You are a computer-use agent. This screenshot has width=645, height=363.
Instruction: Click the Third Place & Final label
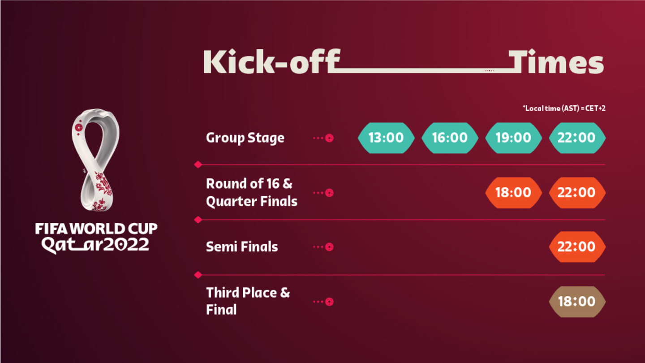(248, 301)
